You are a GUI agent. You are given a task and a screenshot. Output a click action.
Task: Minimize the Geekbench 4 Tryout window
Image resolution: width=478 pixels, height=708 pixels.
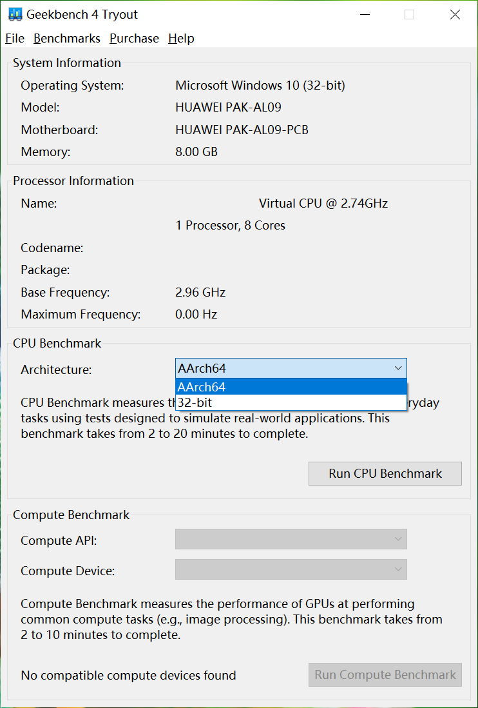[x=365, y=14]
